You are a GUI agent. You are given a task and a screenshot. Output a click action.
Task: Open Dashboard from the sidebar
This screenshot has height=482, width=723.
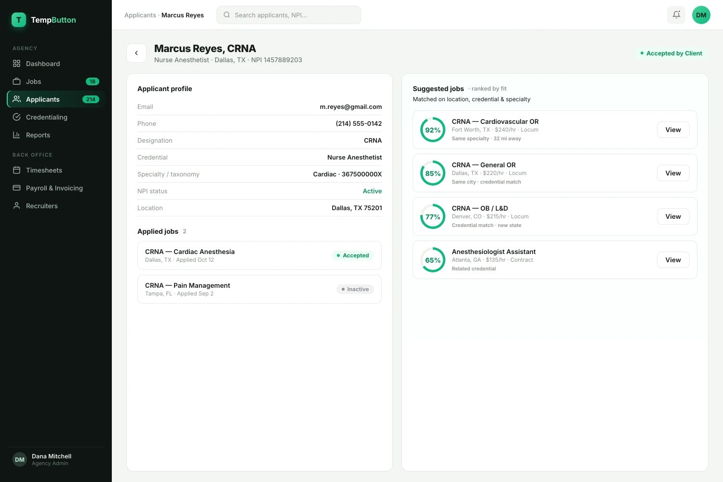56,64
